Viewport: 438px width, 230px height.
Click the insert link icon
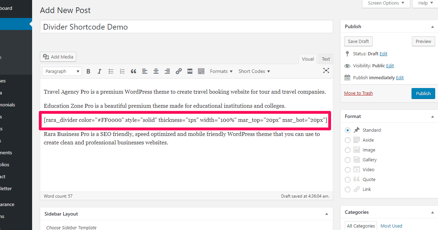click(179, 71)
